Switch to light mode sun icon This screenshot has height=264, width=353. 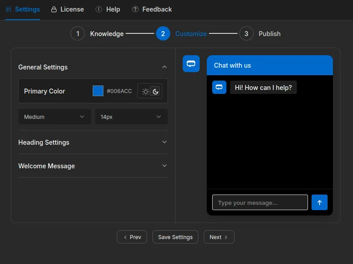[x=145, y=92]
